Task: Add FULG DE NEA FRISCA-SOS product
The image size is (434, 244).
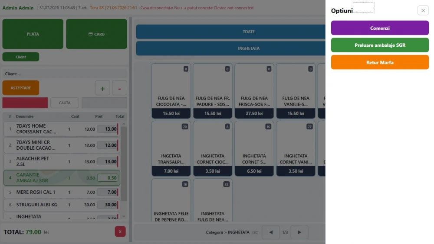Action: [254, 91]
